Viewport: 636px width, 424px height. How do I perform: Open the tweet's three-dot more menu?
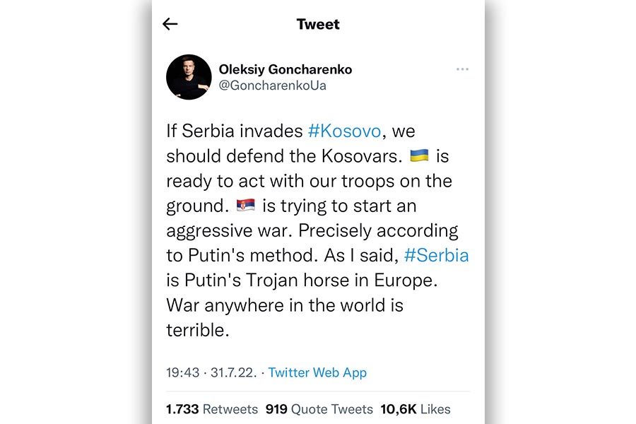point(462,69)
